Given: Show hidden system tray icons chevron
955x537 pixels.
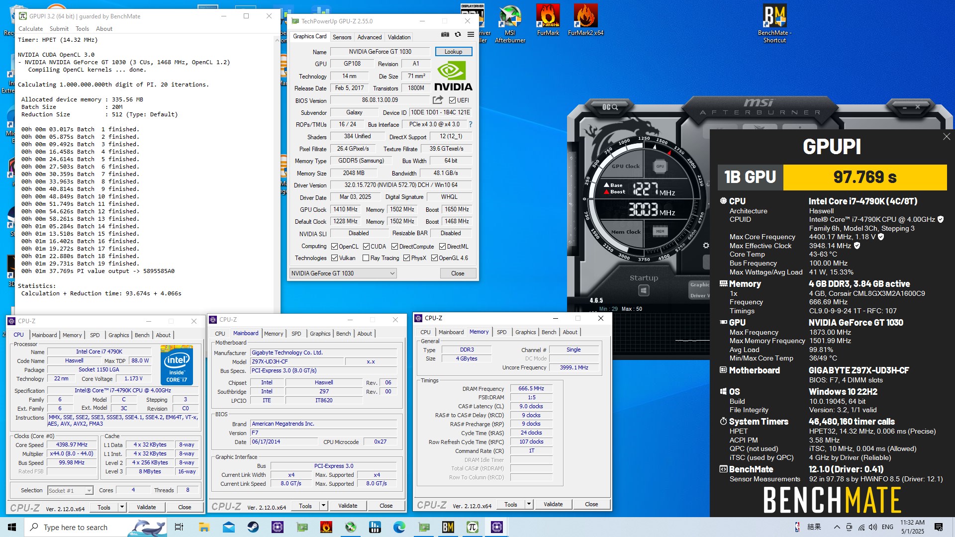Looking at the screenshot, I should [837, 527].
